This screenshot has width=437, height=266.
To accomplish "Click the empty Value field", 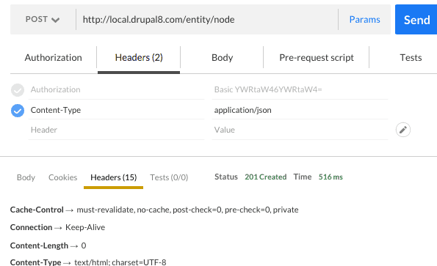I will coord(300,130).
